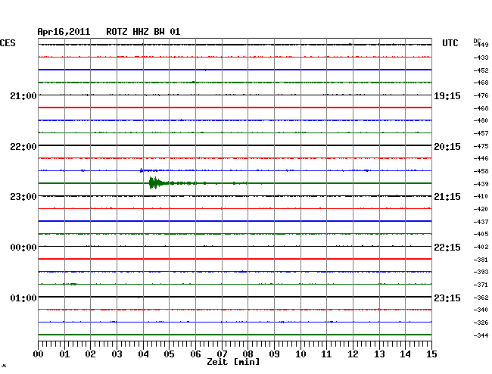Select the 01:00 local time label
This screenshot has width=492, height=374.
23,298
